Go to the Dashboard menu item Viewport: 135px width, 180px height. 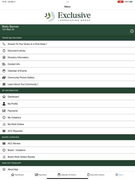click(x=67, y=97)
